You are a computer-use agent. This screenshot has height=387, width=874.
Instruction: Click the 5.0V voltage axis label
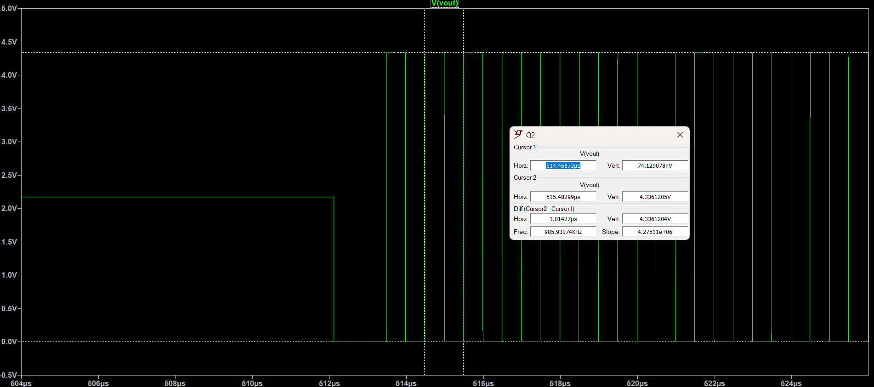click(9, 9)
